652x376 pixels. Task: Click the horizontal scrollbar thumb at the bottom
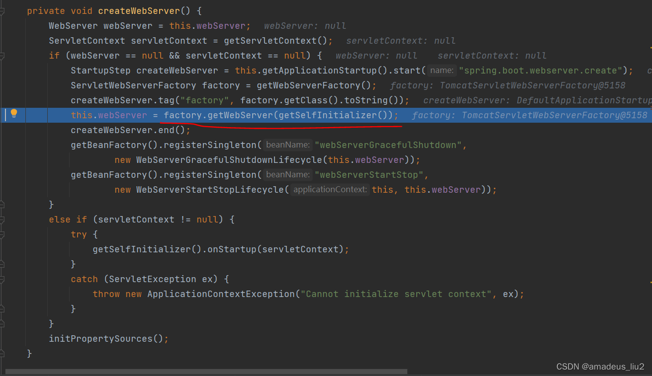(206, 371)
